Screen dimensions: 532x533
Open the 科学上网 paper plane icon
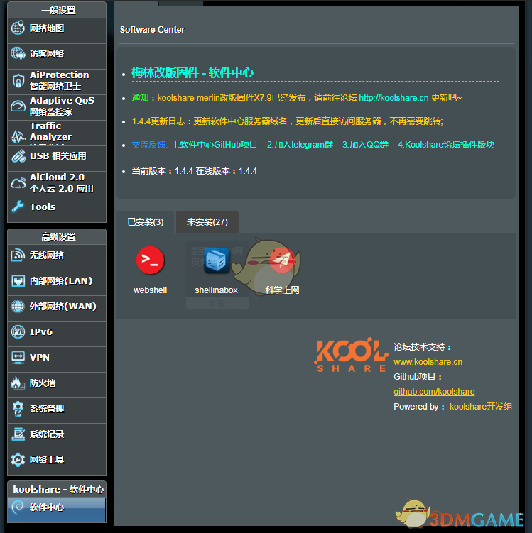point(282,260)
